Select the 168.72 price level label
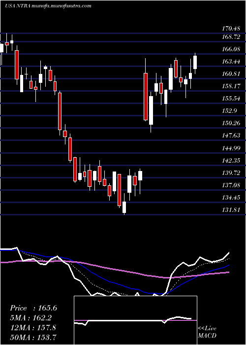The image size is (246, 345). coord(231,37)
